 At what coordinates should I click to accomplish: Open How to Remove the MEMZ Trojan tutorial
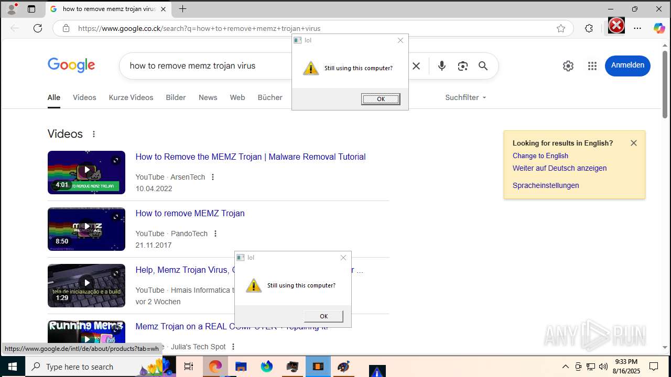pos(251,157)
